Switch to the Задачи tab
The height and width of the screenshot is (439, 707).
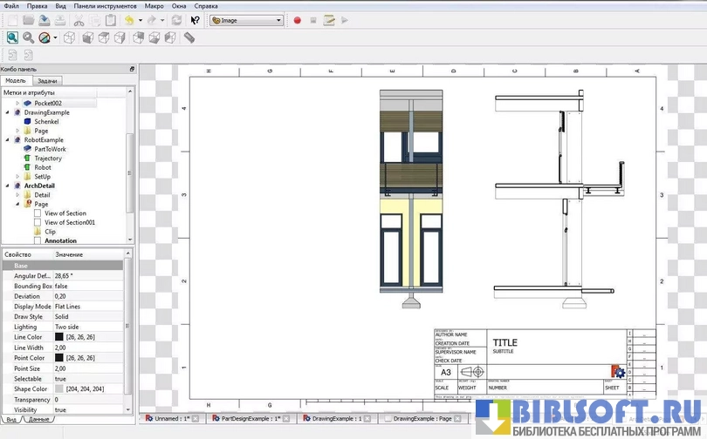coord(48,80)
